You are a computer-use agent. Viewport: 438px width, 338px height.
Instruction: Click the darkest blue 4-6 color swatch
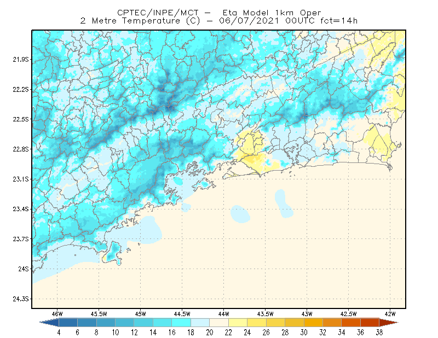(68, 323)
